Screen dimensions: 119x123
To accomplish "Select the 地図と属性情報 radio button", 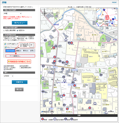I will point(4,31).
